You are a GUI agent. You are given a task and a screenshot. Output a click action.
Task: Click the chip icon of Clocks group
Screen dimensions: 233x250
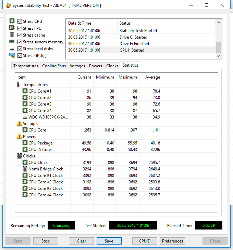click(19, 156)
